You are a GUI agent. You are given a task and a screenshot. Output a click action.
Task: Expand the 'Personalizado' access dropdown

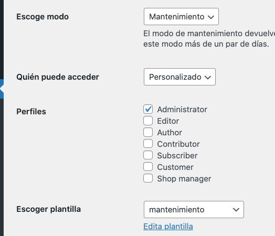pyautogui.click(x=179, y=77)
